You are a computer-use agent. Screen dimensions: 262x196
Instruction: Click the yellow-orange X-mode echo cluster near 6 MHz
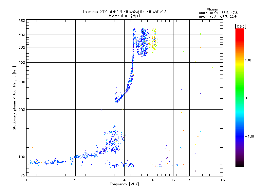pos(153,41)
